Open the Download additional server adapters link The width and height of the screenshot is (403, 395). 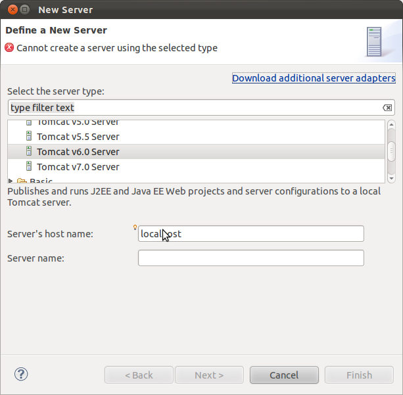[x=314, y=78]
